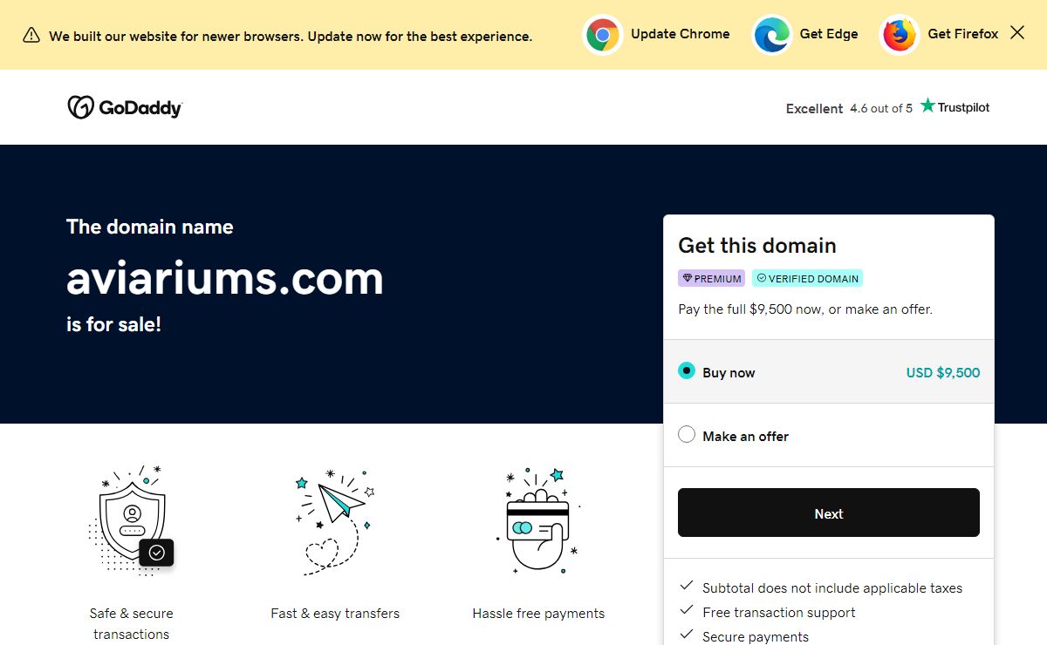Click the VERIFIED DOMAIN badge

click(x=807, y=279)
